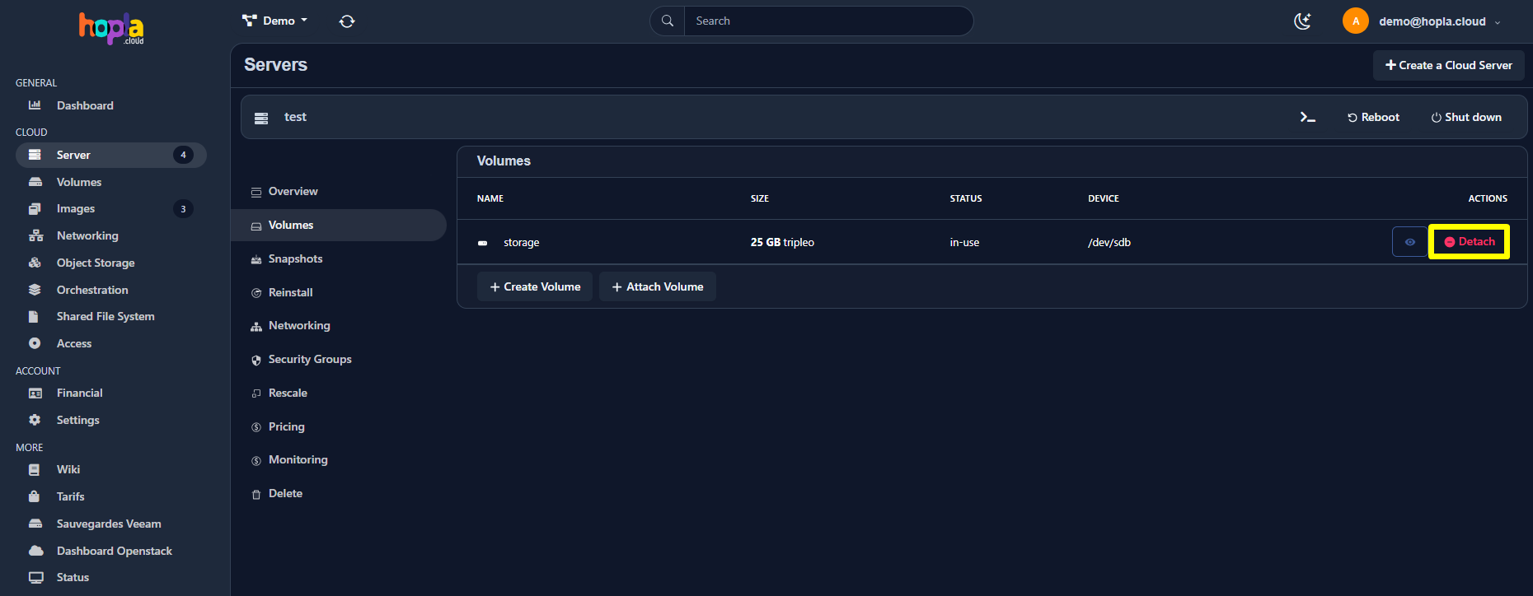Image resolution: width=1533 pixels, height=596 pixels.
Task: Click the sidebar Volumes drive icon
Action: 35,182
